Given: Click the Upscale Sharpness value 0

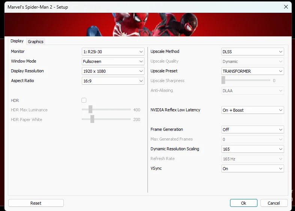Looking at the screenshot, I should coord(274,81).
